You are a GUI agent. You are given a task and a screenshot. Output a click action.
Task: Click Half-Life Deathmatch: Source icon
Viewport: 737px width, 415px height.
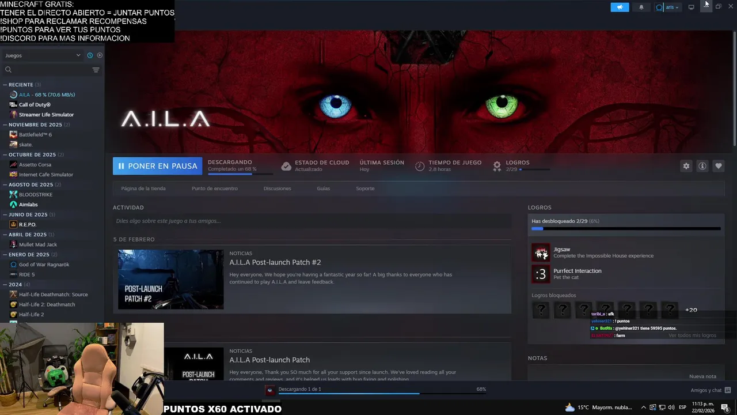(x=13, y=295)
